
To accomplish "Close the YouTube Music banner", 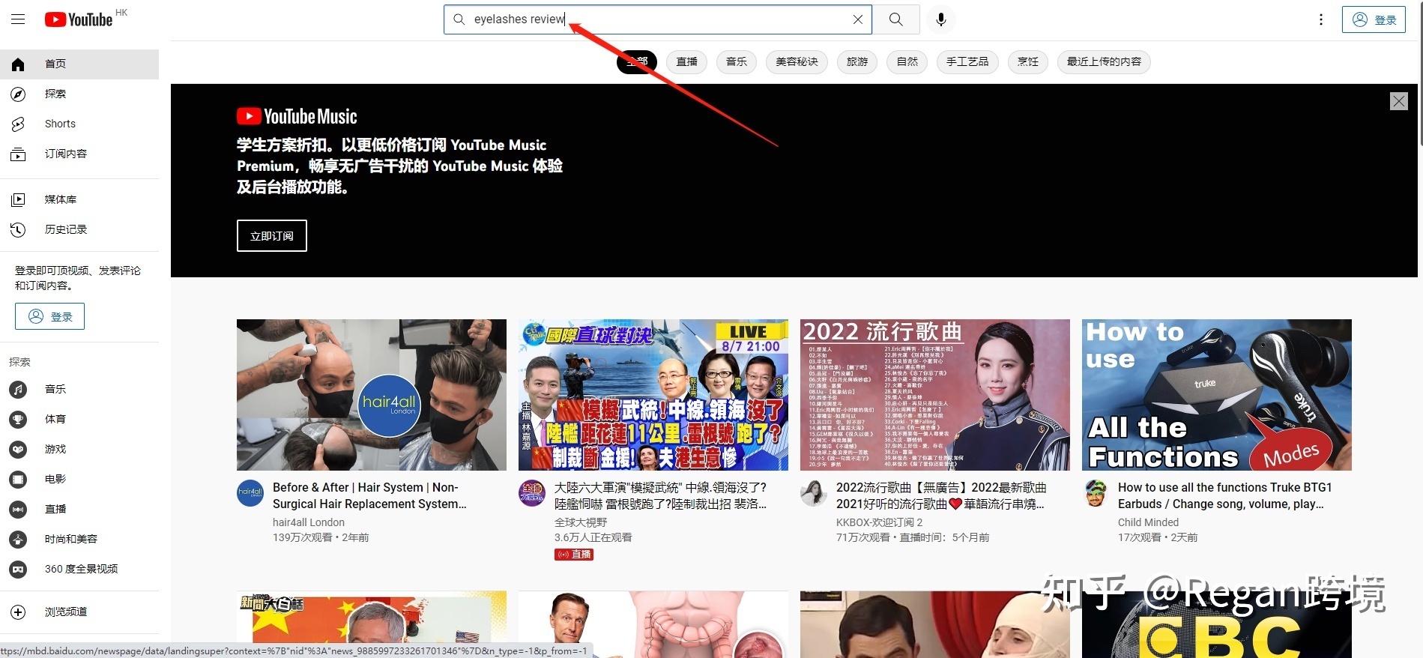I will 1398,101.
